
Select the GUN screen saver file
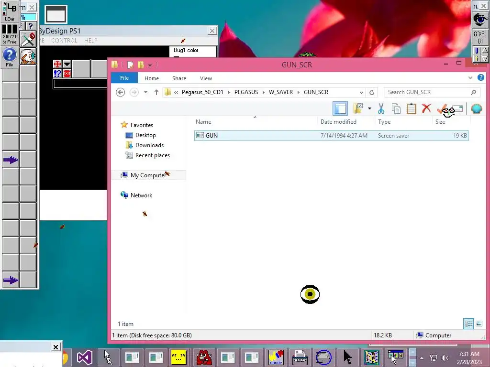click(x=331, y=135)
